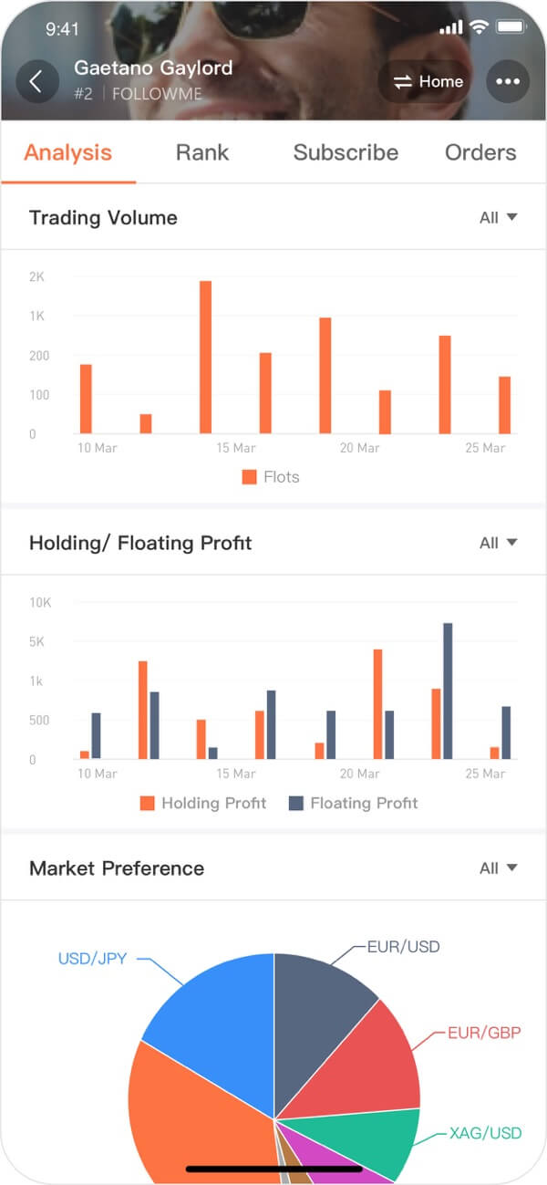Toggle Holding Profit legend series
547x1185 pixels.
[202, 803]
